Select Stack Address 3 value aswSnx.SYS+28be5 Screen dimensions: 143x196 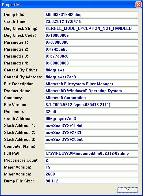(x=92, y=139)
